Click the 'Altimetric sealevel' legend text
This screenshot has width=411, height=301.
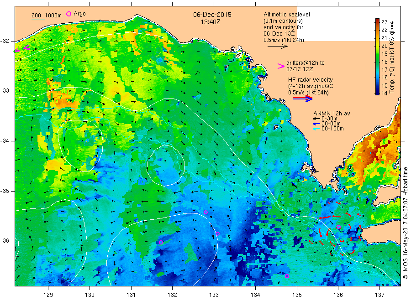coord(286,15)
